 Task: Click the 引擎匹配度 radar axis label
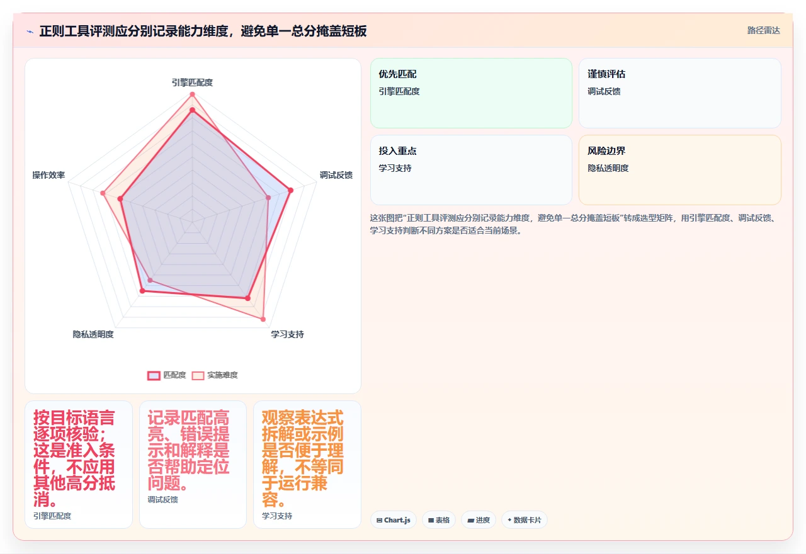pos(192,82)
